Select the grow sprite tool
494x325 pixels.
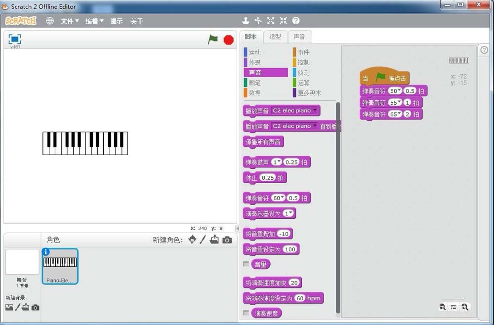tap(270, 21)
